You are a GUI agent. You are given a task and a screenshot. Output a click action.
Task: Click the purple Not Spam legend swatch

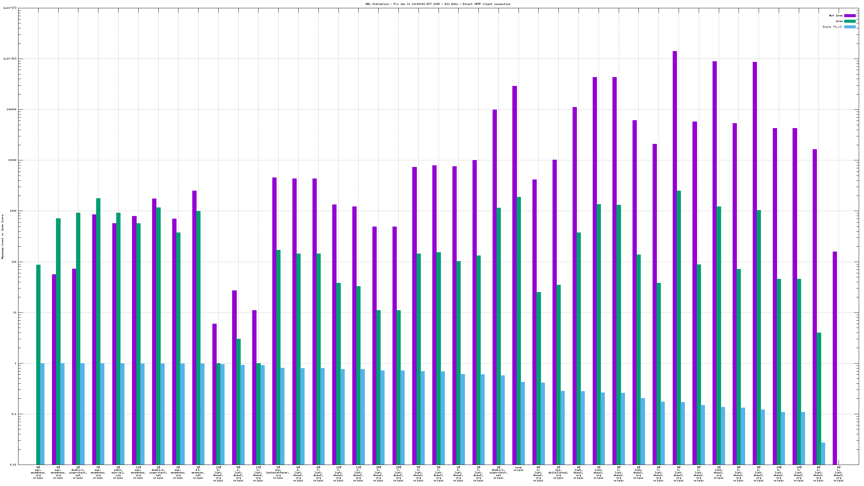pyautogui.click(x=850, y=15)
